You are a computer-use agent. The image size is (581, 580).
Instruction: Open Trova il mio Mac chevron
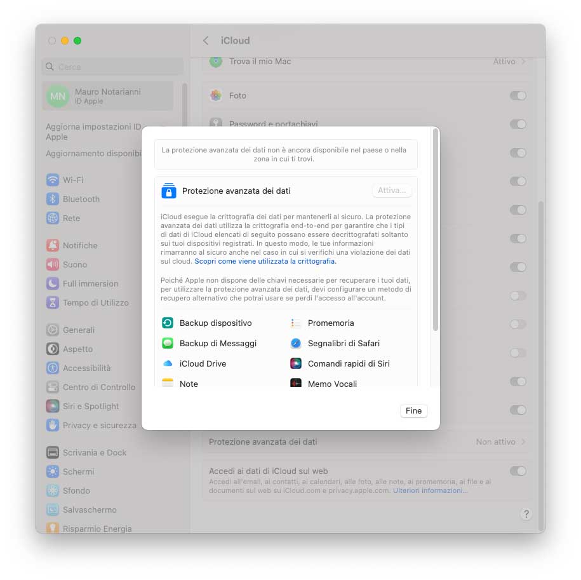pos(523,62)
